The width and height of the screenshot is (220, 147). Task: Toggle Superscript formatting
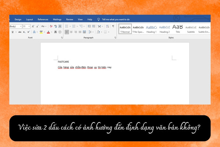tap(29, 32)
